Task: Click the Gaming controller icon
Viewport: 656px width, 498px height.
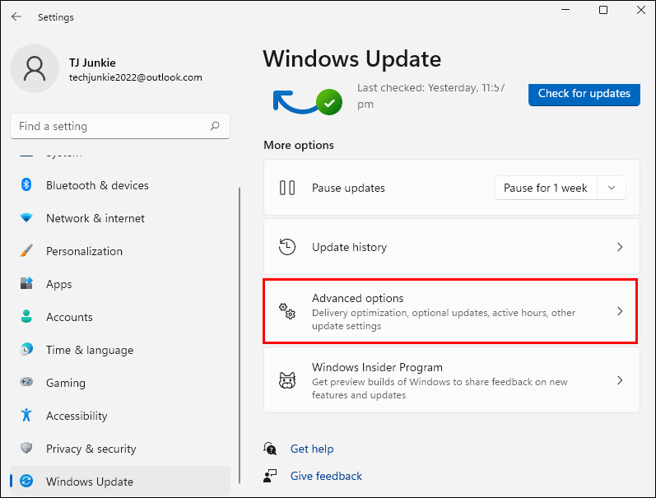Action: pos(26,383)
